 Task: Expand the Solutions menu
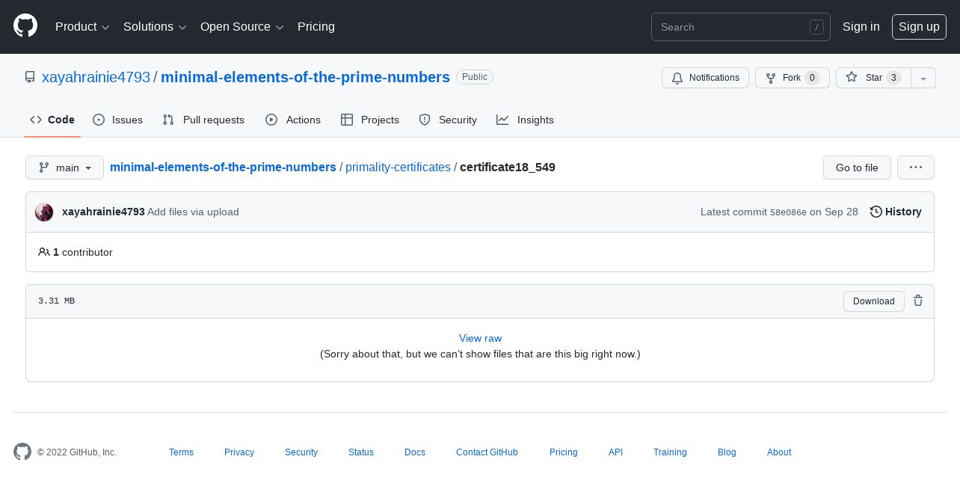(155, 27)
